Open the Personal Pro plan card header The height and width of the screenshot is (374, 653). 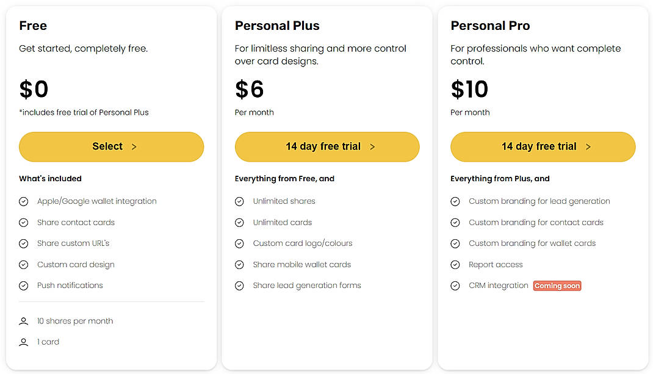click(490, 26)
